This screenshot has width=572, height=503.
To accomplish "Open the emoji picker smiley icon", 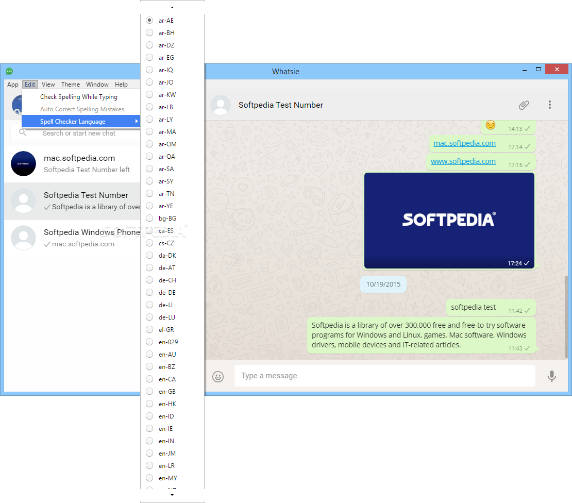I will tap(218, 376).
